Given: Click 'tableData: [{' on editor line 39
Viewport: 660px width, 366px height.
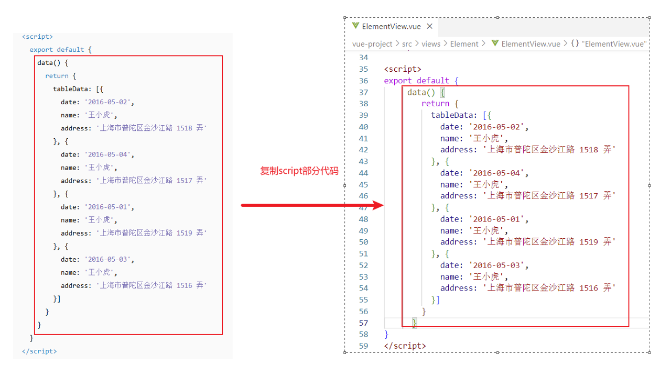Looking at the screenshot, I should pyautogui.click(x=461, y=115).
